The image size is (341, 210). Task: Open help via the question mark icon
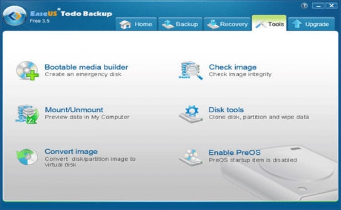(x=304, y=6)
